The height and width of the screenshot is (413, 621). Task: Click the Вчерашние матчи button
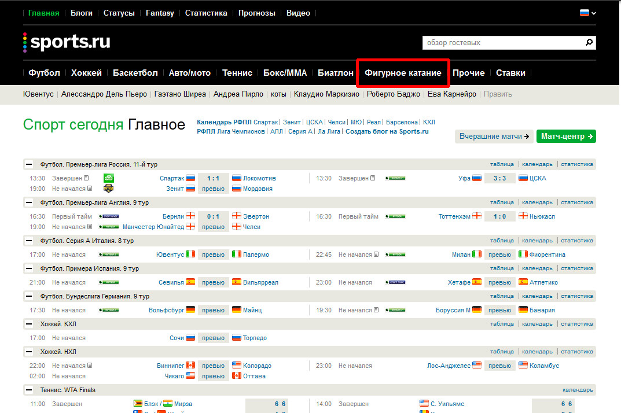(x=494, y=137)
